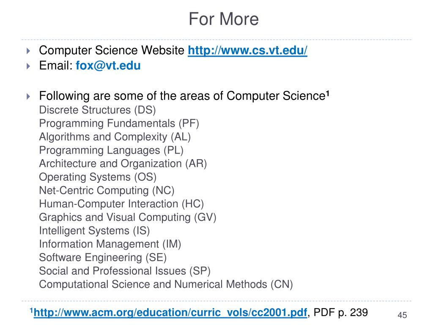433x325 pixels.
Task: Select the Software Engineering (SE) line
Action: [x=103, y=257]
